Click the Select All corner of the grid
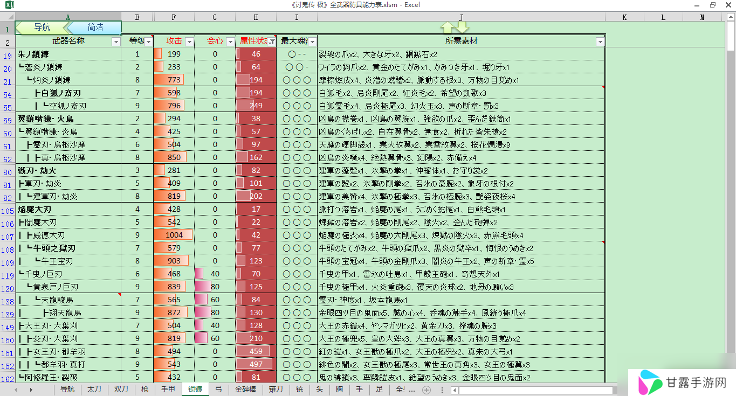The width and height of the screenshot is (736, 396). pyautogui.click(x=8, y=17)
